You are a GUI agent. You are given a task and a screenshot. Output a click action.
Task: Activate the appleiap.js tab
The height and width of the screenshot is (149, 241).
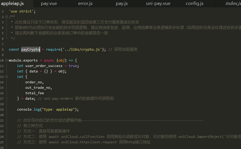pos(12,3)
